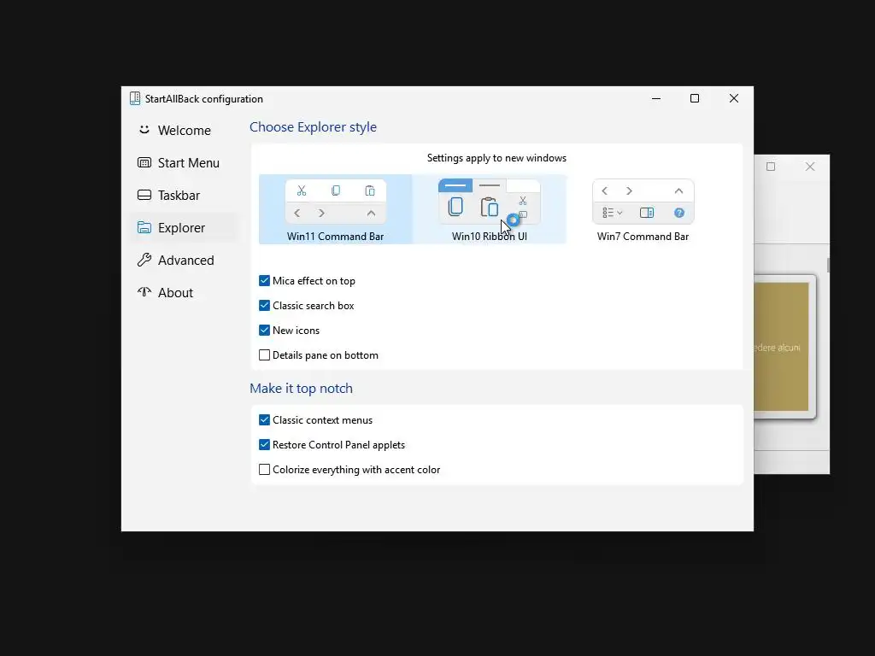This screenshot has height=656, width=875.
Task: Click the Taskbar sidebar icon
Action: point(144,195)
